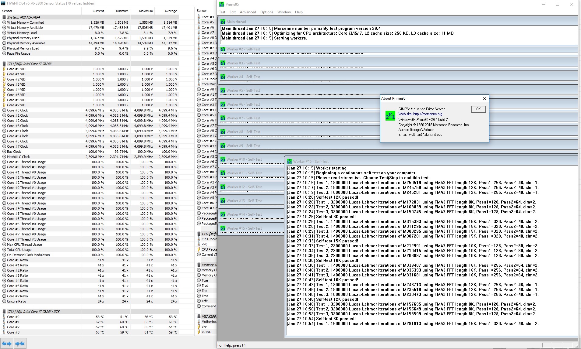
Task: Select the Mesh/LLC Clock row
Action: [x=90, y=157]
